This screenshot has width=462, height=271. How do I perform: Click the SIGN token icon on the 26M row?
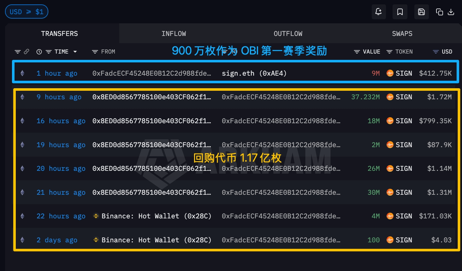point(390,168)
